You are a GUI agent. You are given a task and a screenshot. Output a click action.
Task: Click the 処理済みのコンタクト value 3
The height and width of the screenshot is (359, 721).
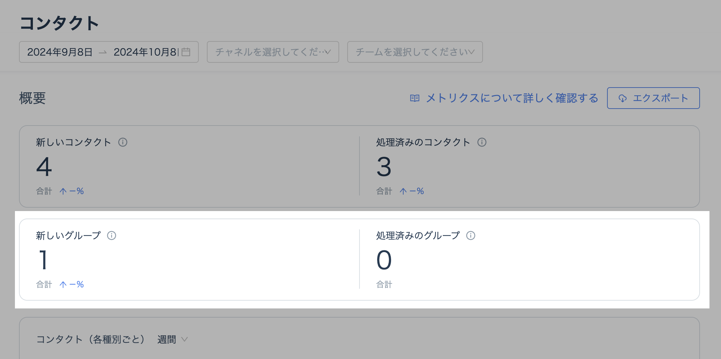tap(384, 167)
